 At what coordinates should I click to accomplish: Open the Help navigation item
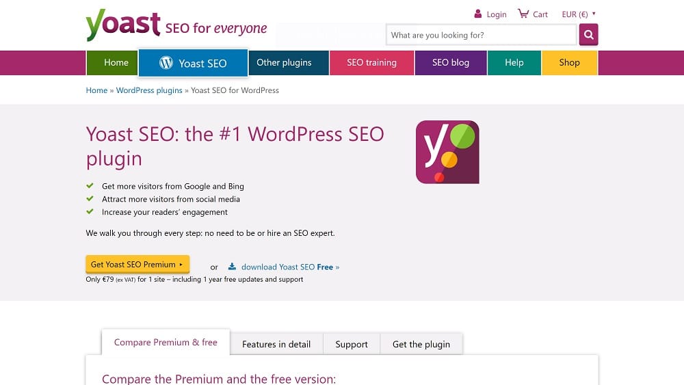point(514,63)
